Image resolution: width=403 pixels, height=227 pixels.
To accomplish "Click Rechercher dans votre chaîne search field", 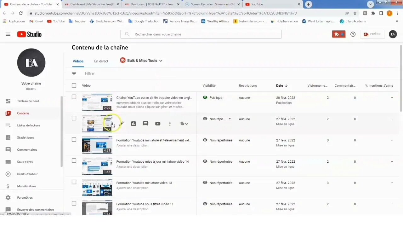I will pyautogui.click(x=201, y=34).
